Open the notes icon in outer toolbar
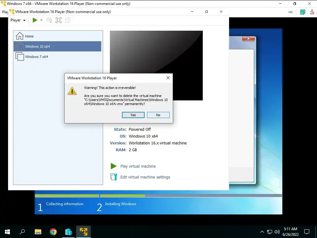This screenshot has width=317, height=238. 303,12
